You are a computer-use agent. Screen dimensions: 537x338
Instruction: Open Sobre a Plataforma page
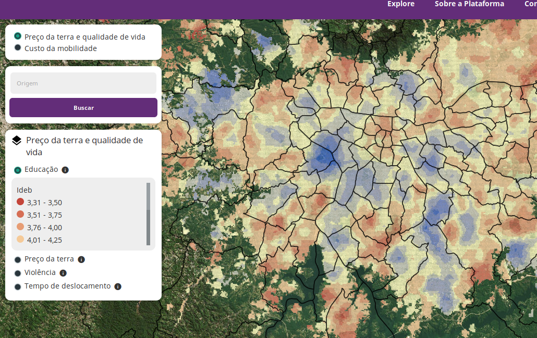tap(469, 4)
